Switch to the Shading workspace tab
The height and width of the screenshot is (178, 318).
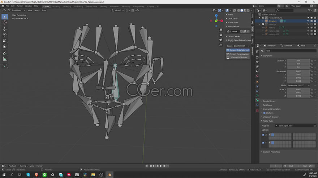103,6
